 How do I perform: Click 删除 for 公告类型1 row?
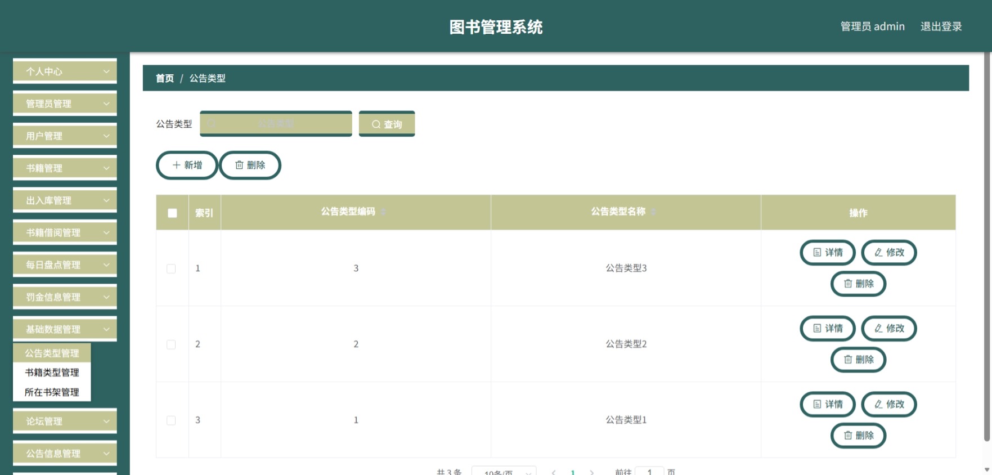point(859,436)
